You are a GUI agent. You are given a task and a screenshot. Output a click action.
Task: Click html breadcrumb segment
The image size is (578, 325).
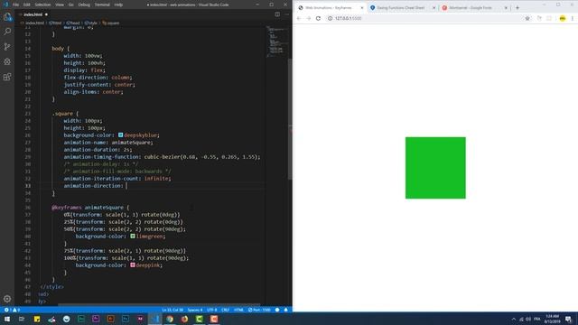55,23
